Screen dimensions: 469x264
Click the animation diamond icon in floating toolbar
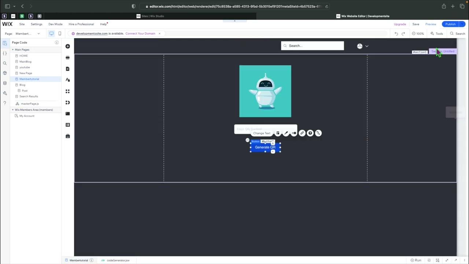click(x=294, y=133)
